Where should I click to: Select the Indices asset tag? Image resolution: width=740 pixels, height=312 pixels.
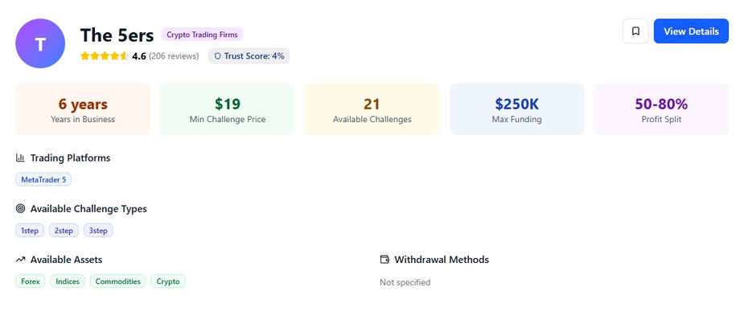(x=68, y=281)
